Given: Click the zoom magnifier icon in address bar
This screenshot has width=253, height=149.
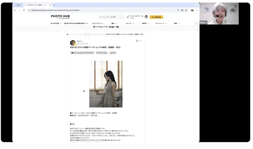Looking at the screenshot, I should (x=178, y=10).
